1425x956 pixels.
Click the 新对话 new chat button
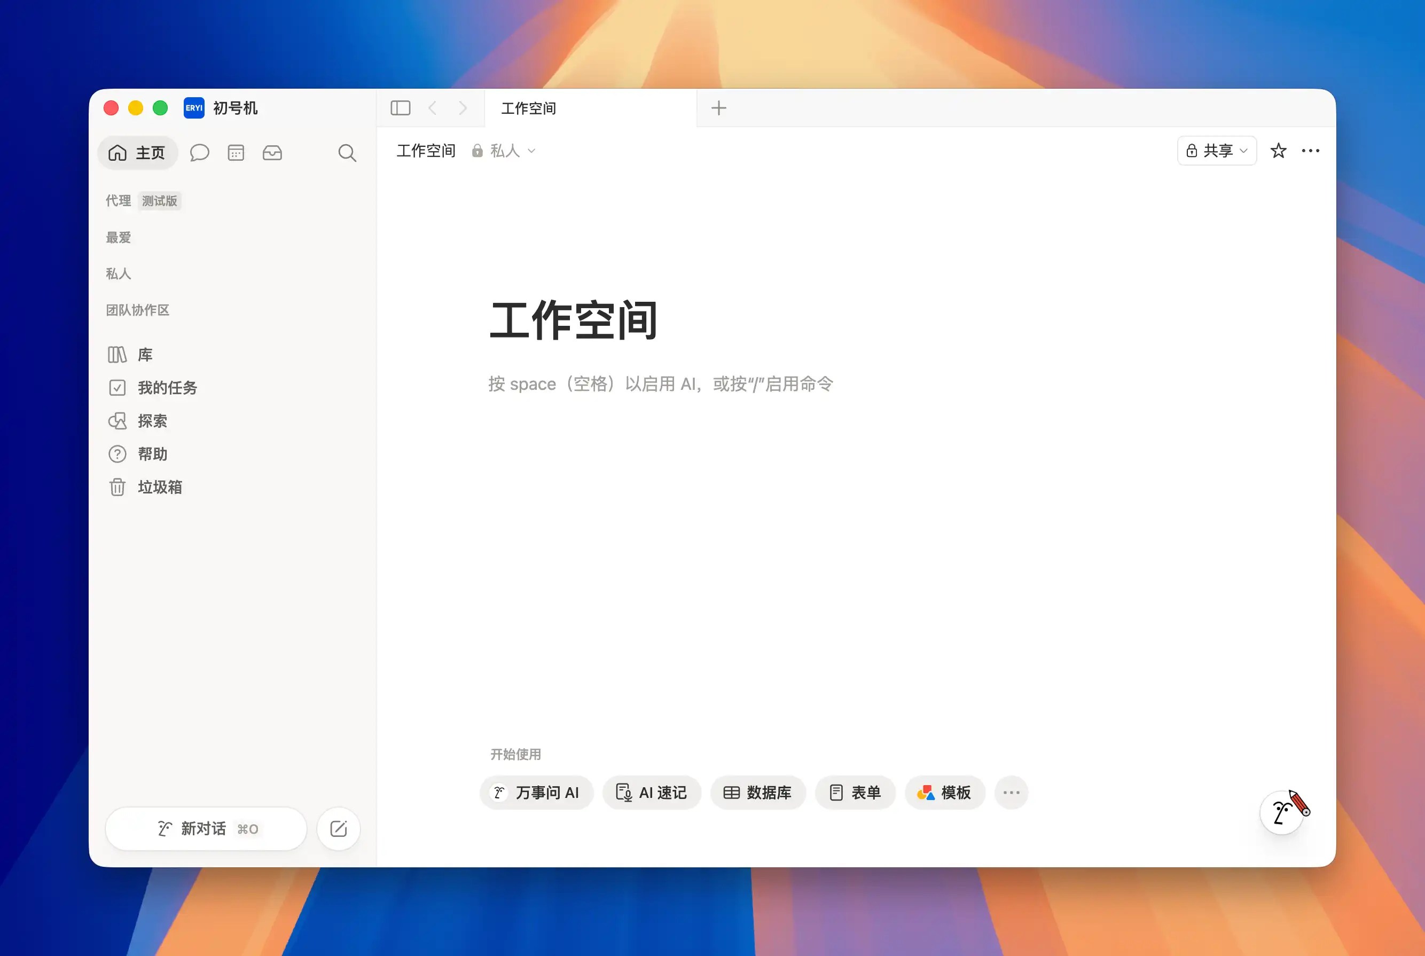(x=206, y=828)
